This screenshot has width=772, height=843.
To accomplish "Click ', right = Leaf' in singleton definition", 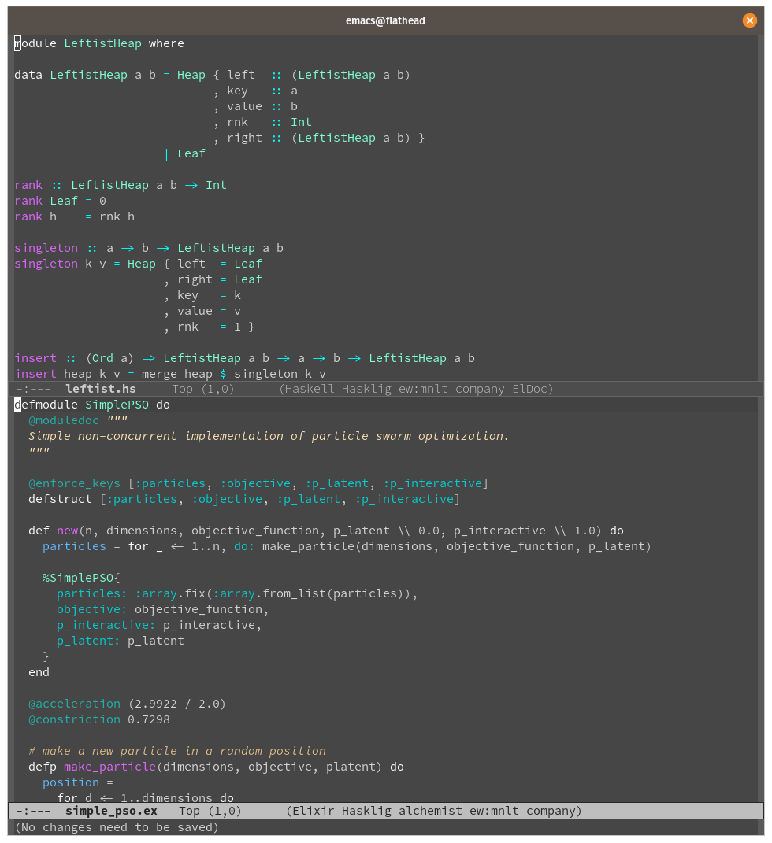I will tap(213, 279).
